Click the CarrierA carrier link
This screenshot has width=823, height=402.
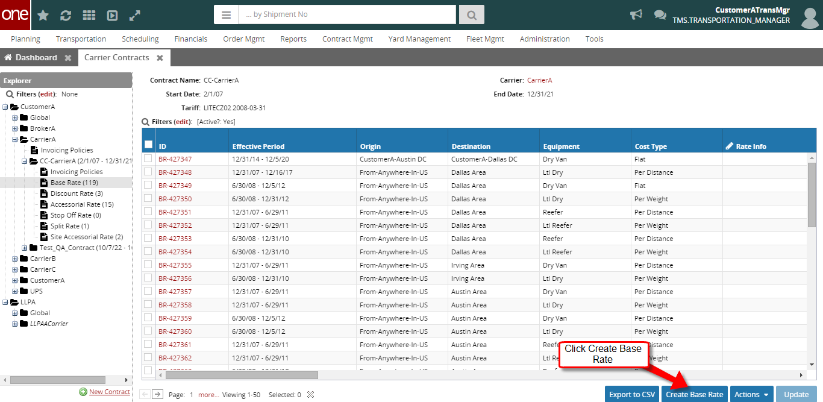click(539, 80)
